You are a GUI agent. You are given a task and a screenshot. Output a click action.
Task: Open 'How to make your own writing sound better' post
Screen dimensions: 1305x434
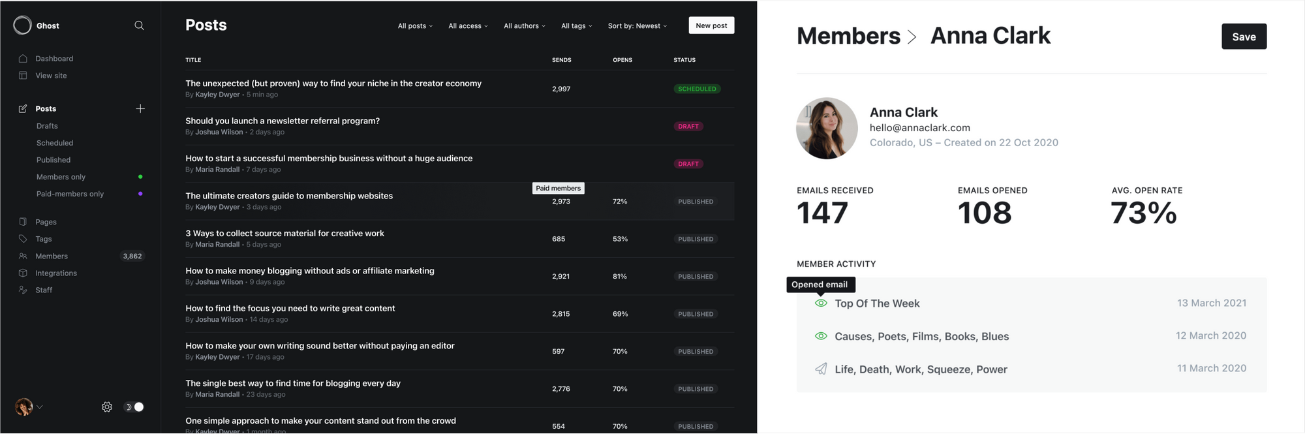click(x=320, y=346)
